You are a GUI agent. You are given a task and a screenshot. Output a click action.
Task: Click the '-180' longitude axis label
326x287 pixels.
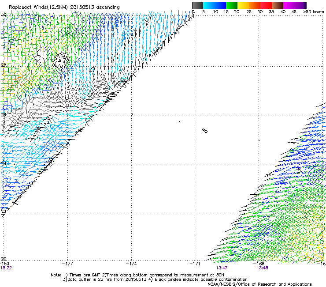pyautogui.click(x=4, y=264)
